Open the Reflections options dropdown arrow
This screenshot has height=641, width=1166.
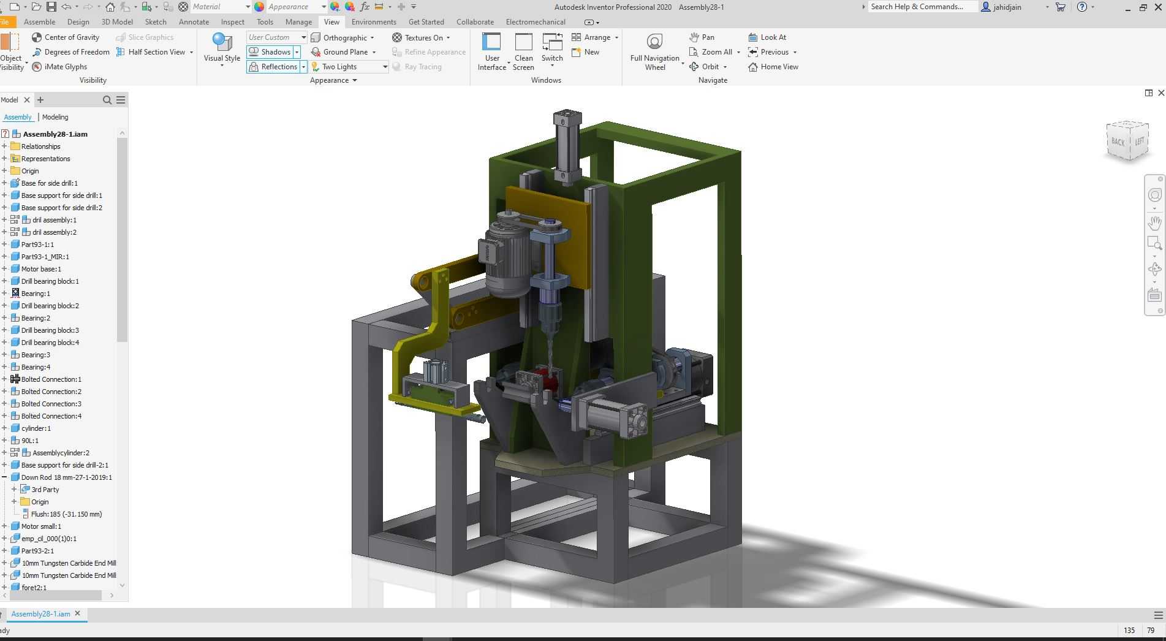pyautogui.click(x=303, y=67)
